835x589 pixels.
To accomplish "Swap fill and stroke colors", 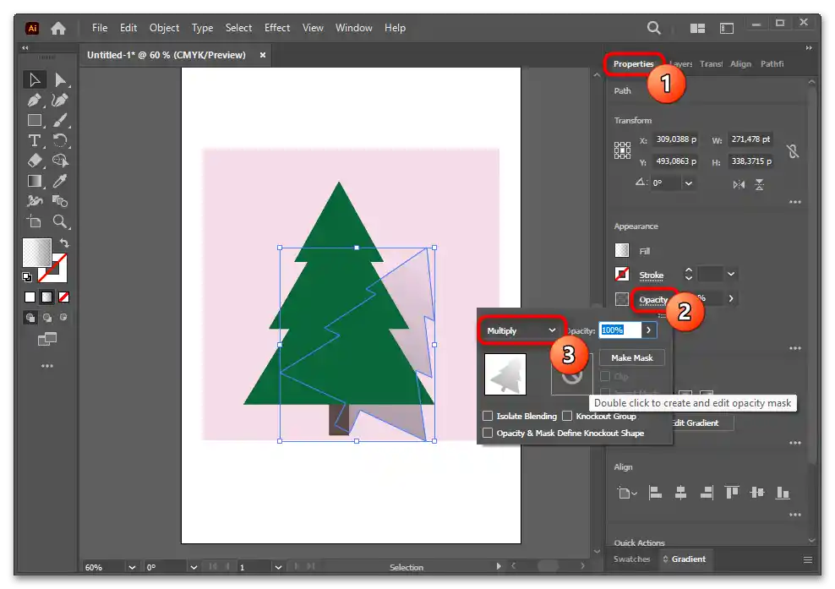I will tap(64, 243).
